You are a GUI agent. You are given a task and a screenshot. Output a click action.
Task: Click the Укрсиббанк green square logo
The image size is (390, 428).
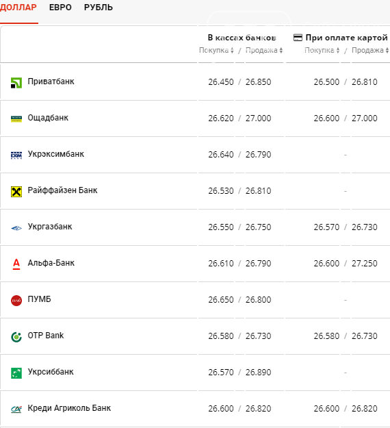16,373
